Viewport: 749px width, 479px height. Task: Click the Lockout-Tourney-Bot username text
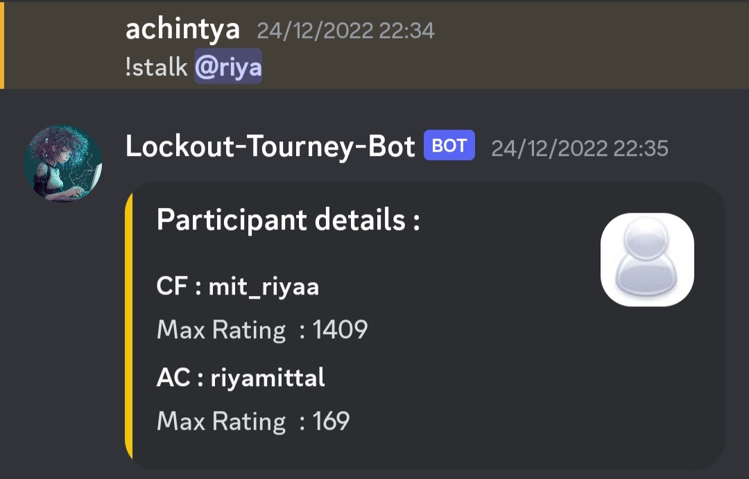pyautogui.click(x=267, y=146)
